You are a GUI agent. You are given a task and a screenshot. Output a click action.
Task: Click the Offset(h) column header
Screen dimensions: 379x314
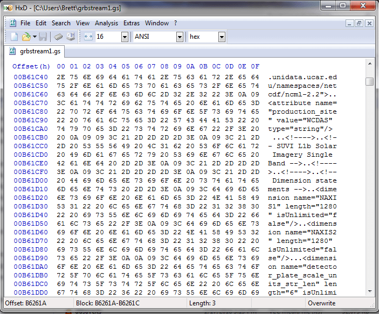click(31, 66)
